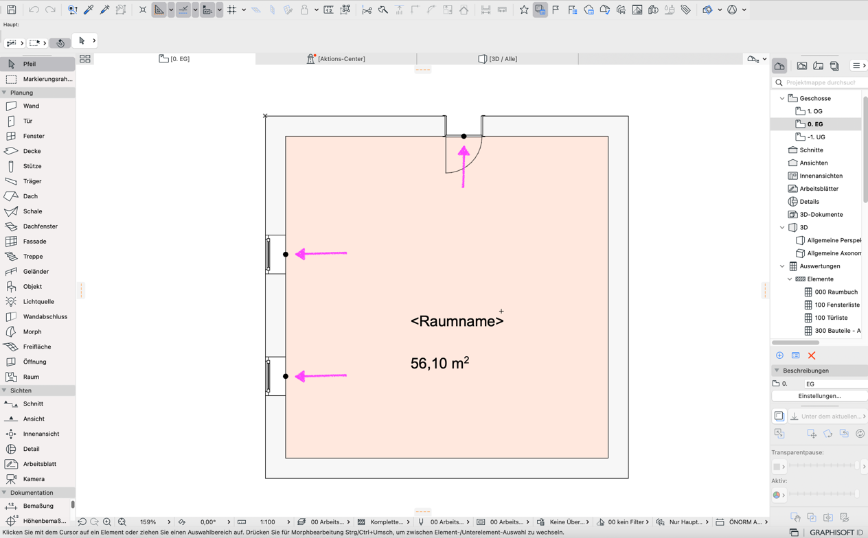Select the Objekt tool

[38, 287]
